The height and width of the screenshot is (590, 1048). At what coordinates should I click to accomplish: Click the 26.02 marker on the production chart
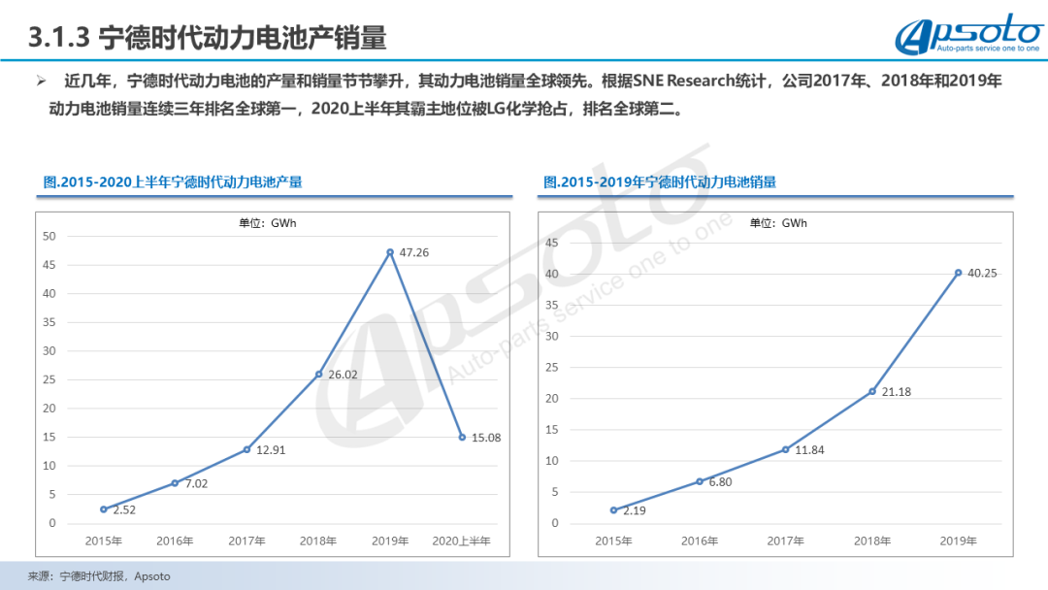(x=318, y=375)
